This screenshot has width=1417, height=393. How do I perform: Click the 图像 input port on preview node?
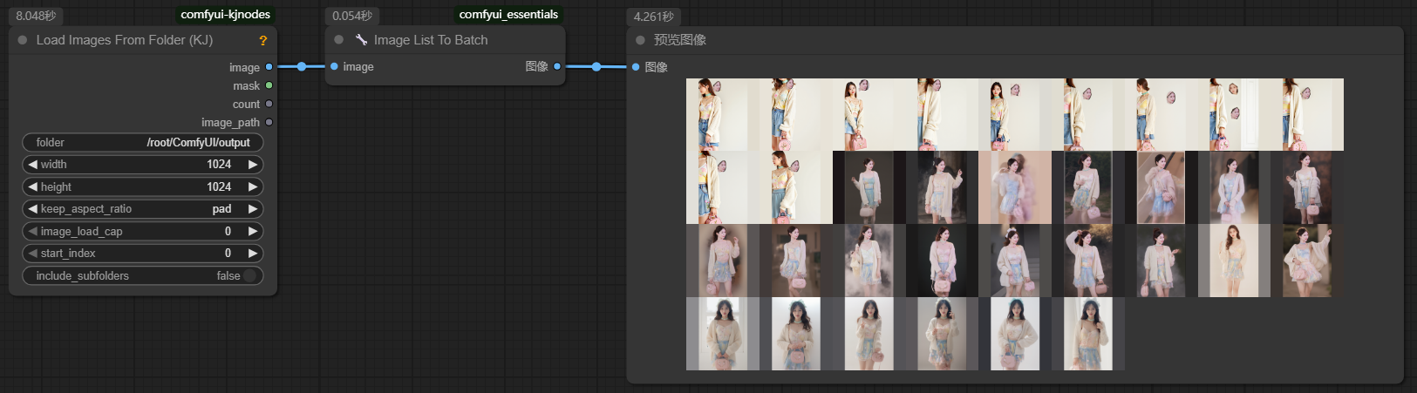click(636, 67)
